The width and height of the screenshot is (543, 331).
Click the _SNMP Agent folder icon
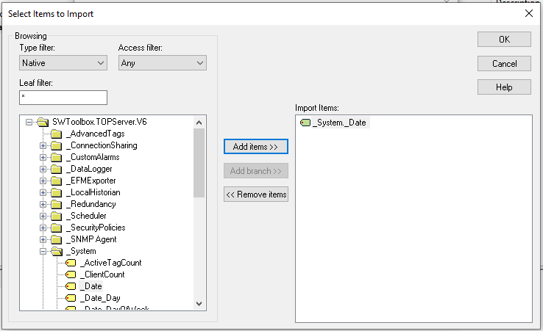[56, 239]
